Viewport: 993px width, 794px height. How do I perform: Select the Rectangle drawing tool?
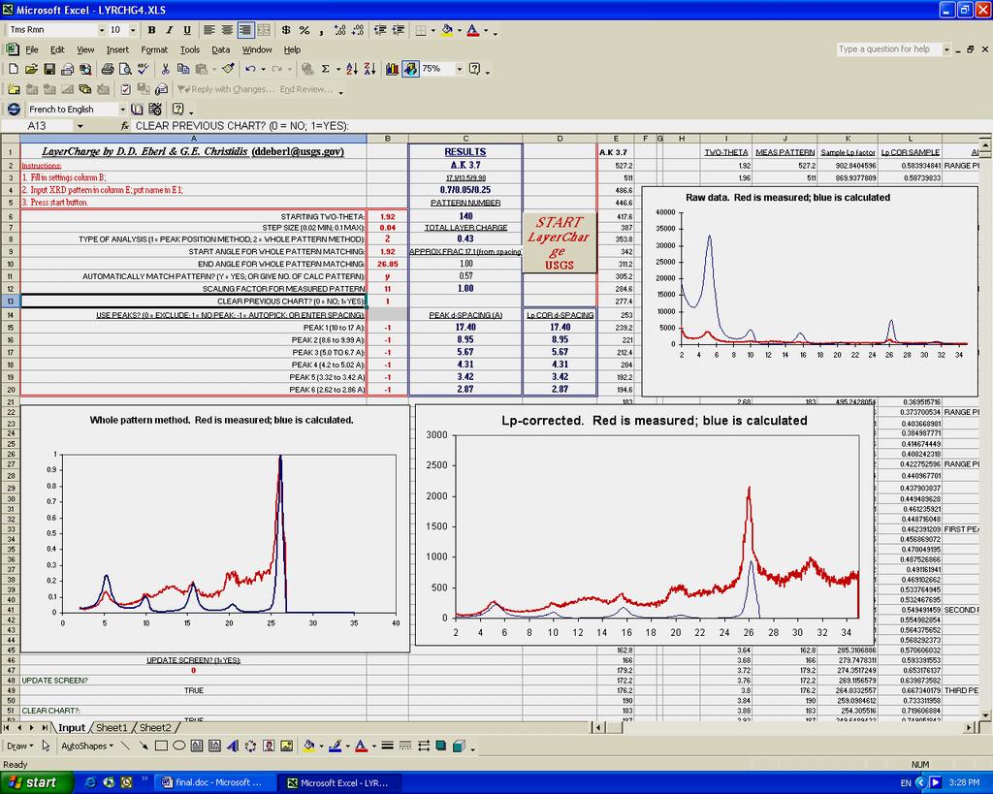click(161, 746)
